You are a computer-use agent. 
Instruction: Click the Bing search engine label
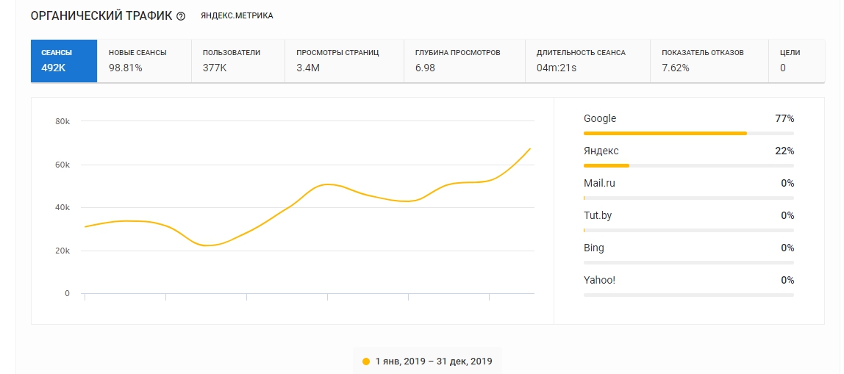(594, 248)
